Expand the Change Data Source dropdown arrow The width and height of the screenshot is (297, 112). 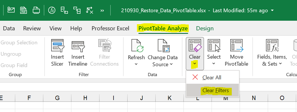(x=171, y=64)
